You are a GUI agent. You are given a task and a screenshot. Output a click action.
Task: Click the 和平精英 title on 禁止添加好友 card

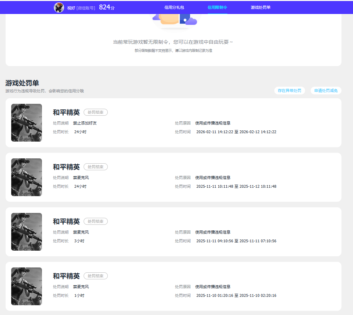[x=66, y=113]
